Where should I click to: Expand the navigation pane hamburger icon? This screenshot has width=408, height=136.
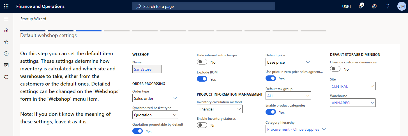point(6,19)
